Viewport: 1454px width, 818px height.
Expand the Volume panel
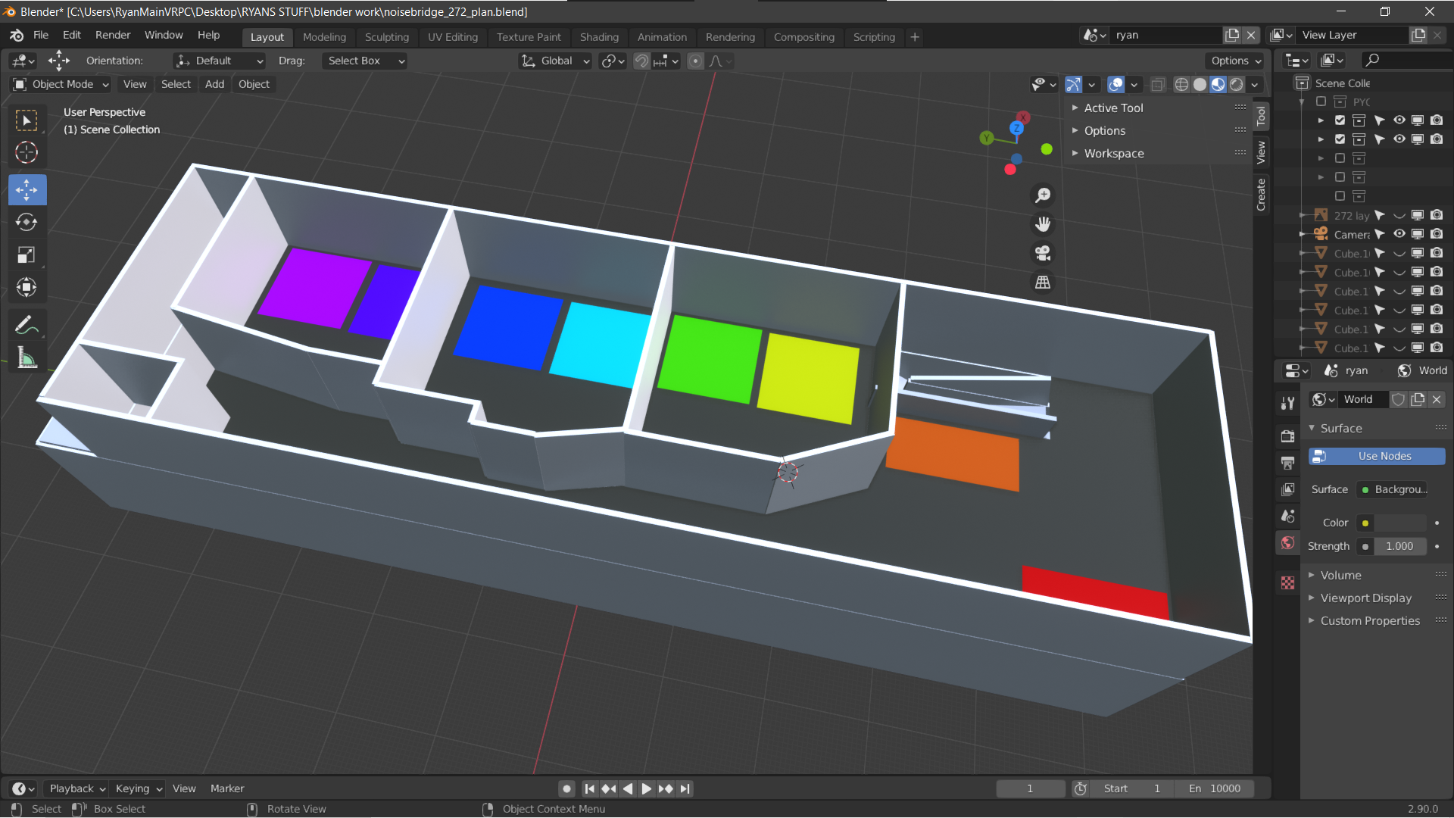pyautogui.click(x=1340, y=575)
